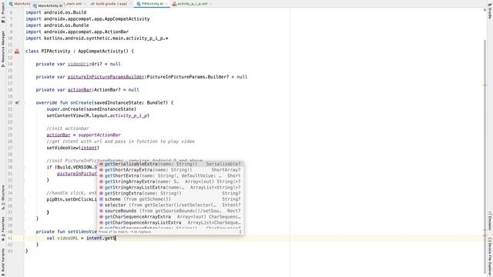Select the PIPActivity.kt tab

[153, 4]
